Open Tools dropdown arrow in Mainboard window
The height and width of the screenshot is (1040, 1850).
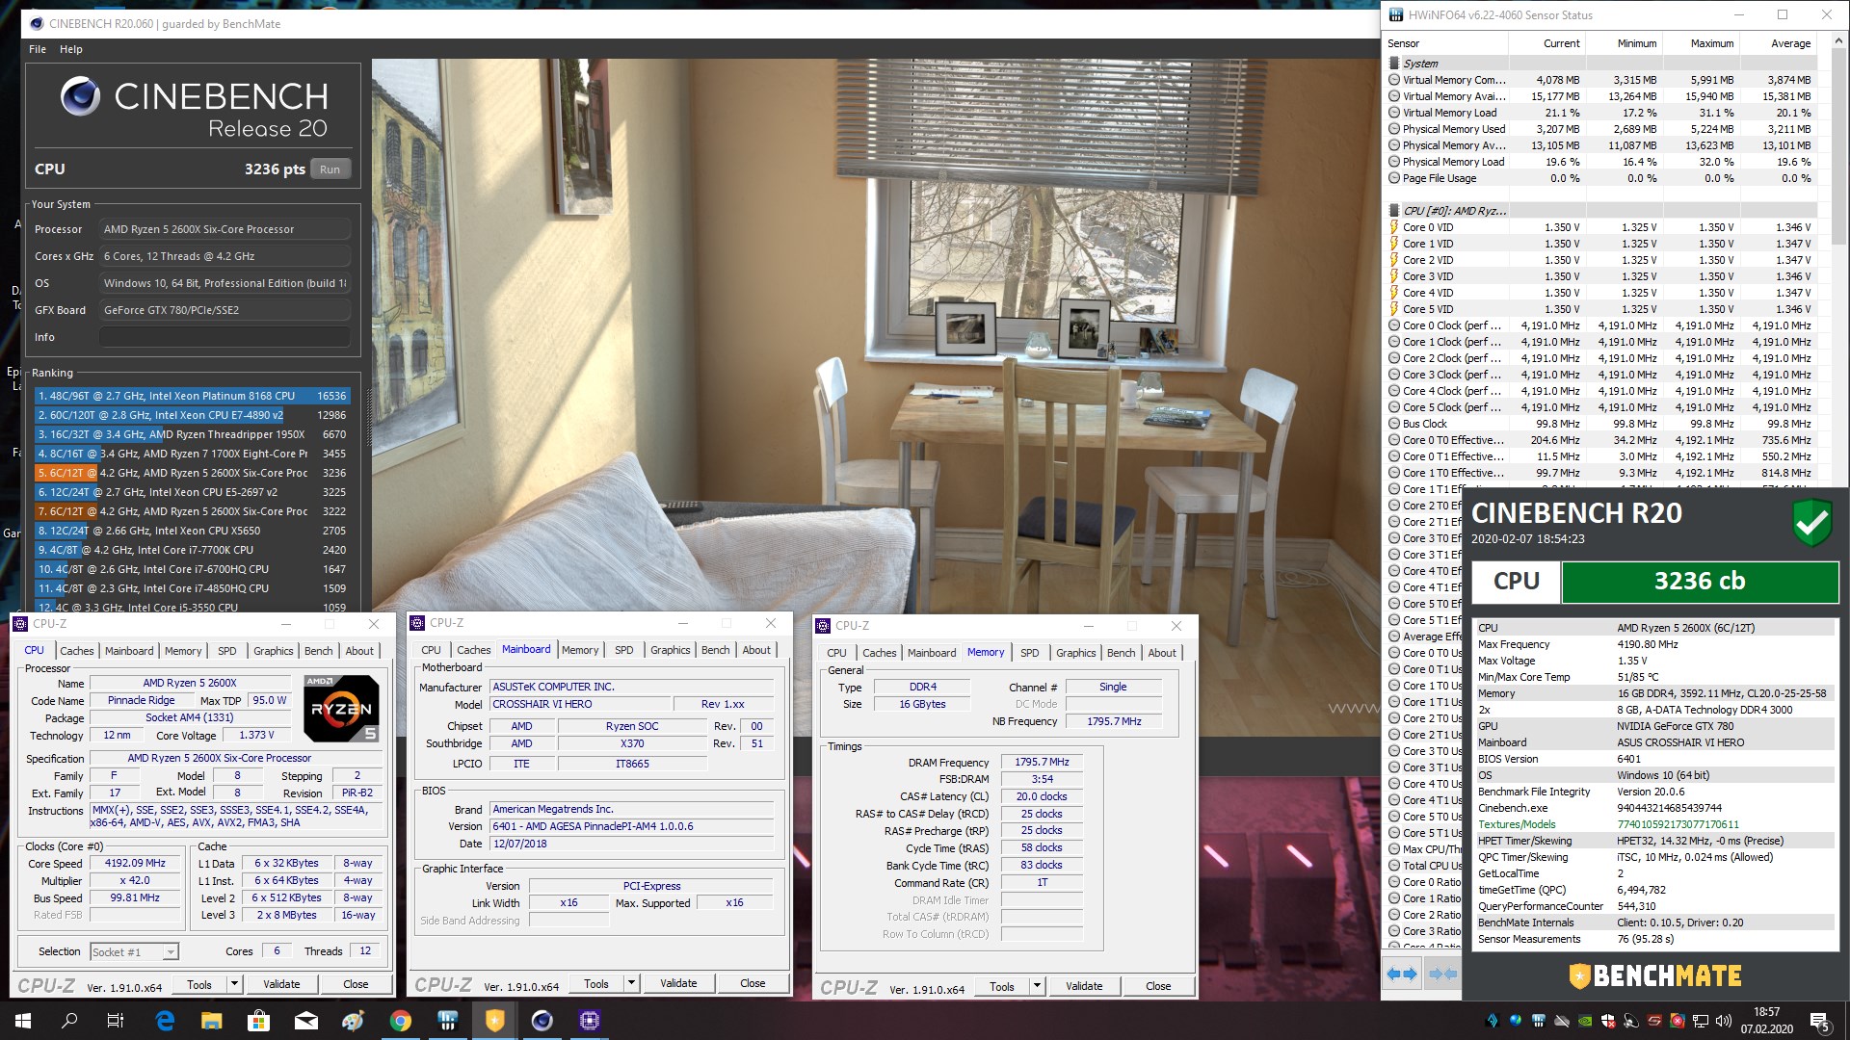click(631, 983)
